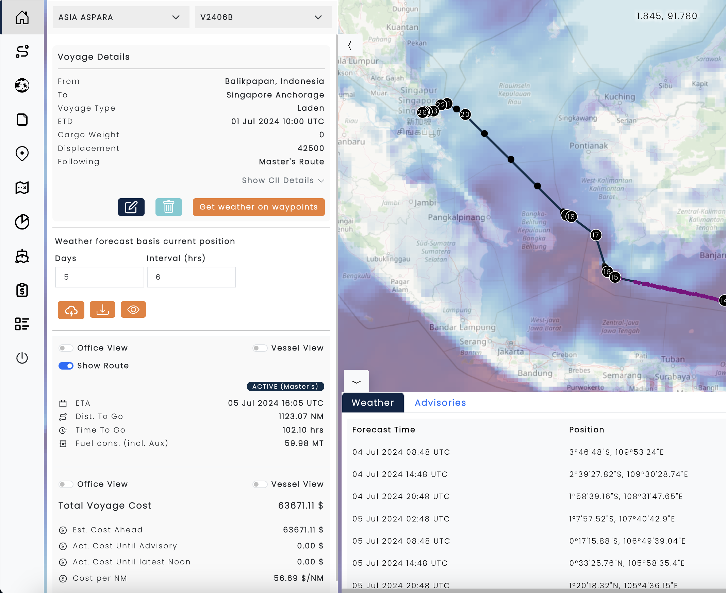The width and height of the screenshot is (726, 593).
Task: Enable the upper Vessel View toggle
Action: point(260,348)
